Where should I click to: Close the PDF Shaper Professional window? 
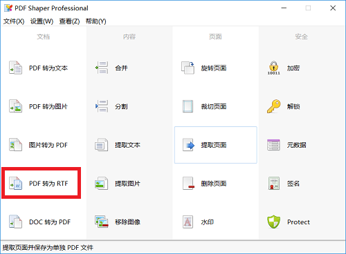pyautogui.click(x=333, y=8)
